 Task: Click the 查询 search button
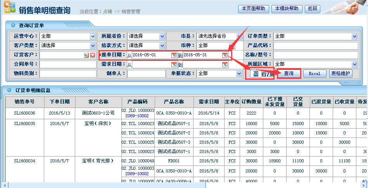289,73
